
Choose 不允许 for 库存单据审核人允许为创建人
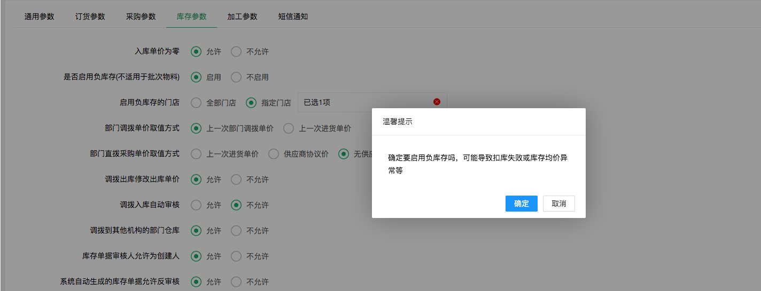tap(236, 256)
